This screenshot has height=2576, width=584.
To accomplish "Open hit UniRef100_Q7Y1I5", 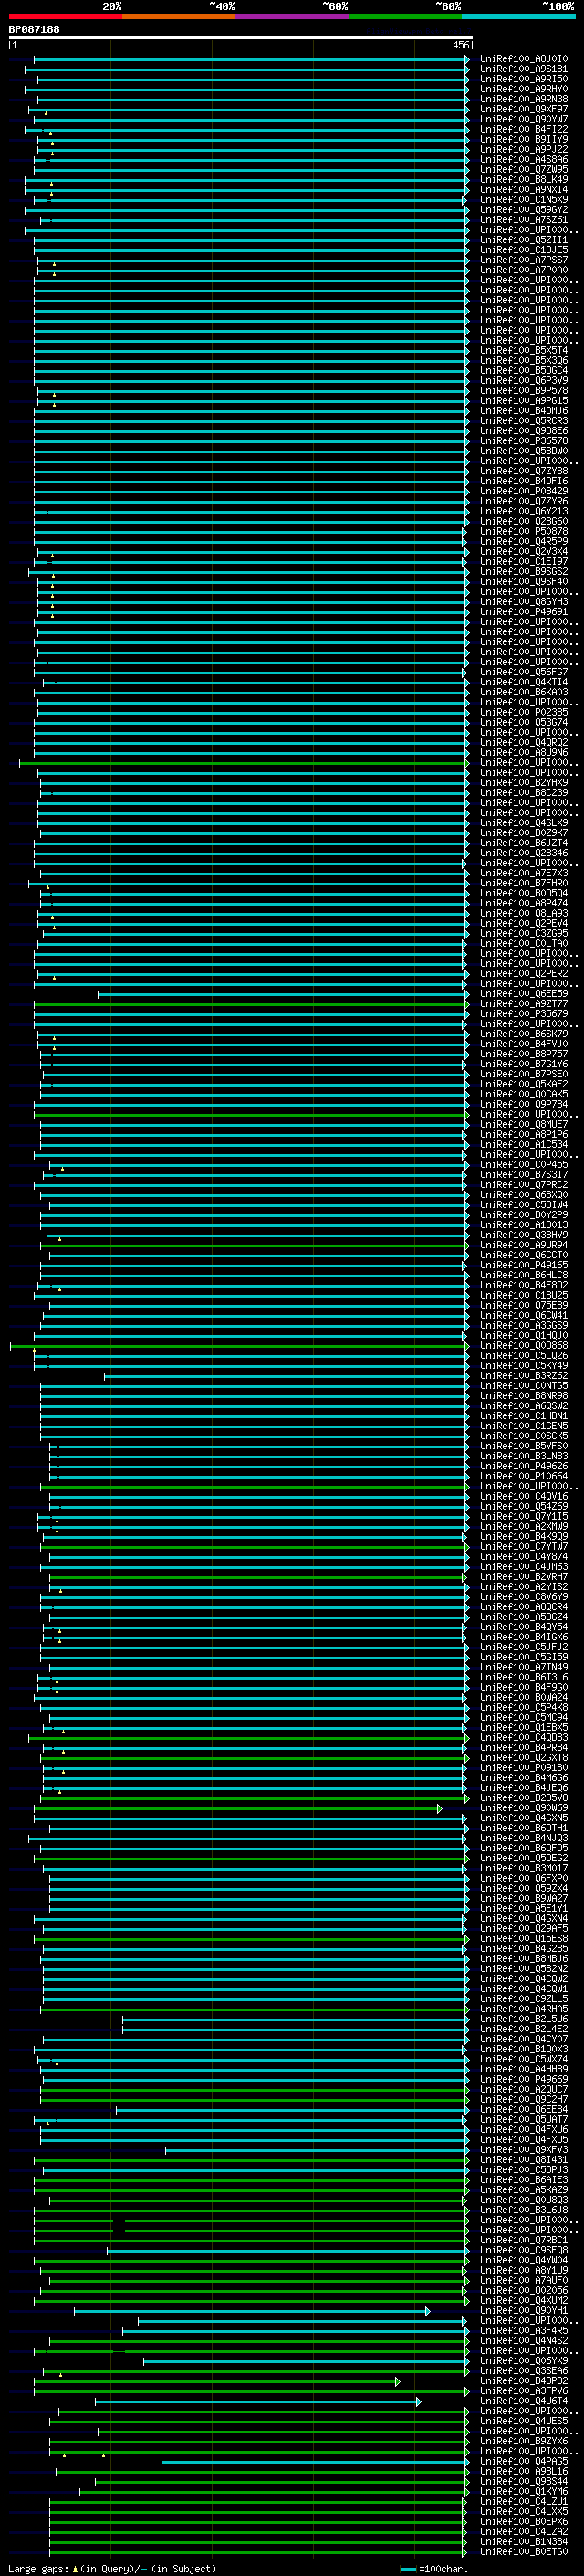I will click(x=524, y=1516).
